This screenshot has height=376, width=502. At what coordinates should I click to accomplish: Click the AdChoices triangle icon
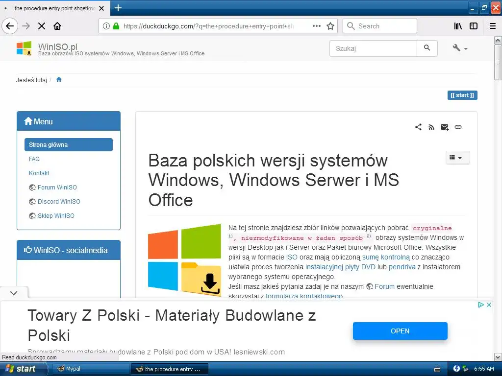[x=480, y=305]
